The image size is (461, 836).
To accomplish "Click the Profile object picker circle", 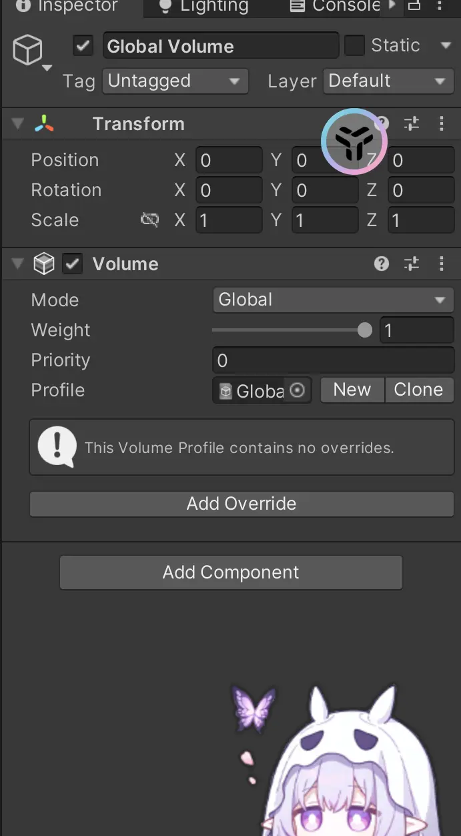I will tap(298, 390).
